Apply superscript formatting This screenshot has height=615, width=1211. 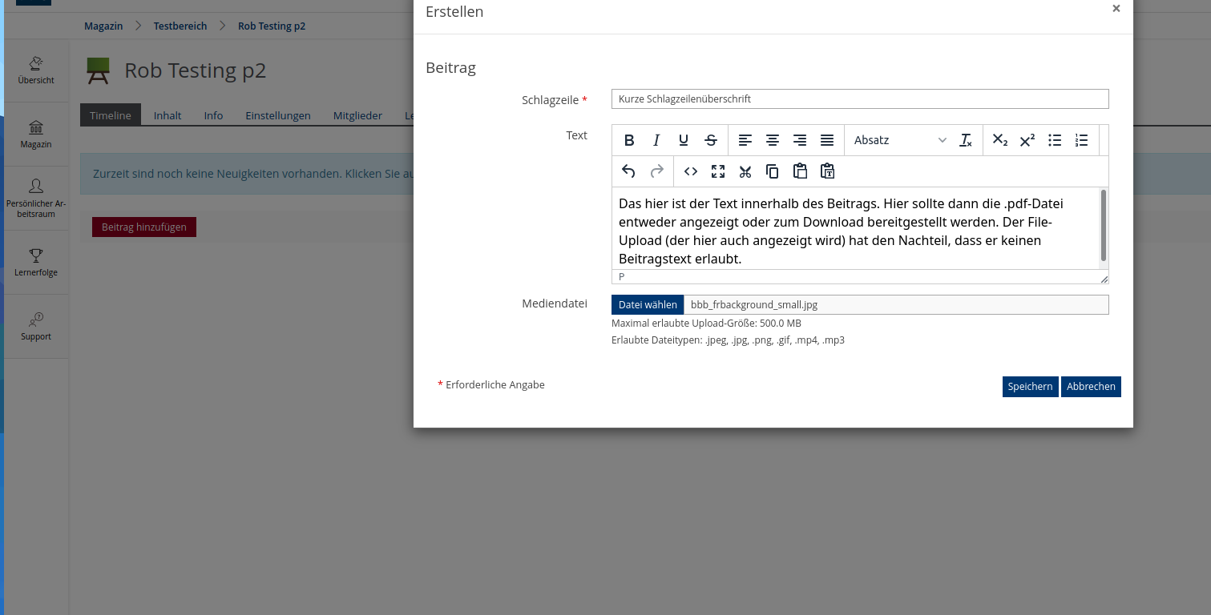[1027, 140]
